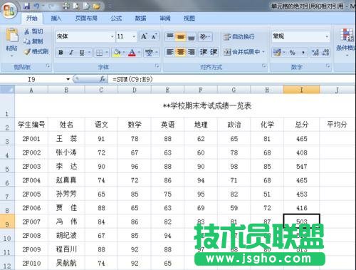Image resolution: width=356 pixels, height=270 pixels.
Task: Decrease font size with small A button
Action: [154, 36]
